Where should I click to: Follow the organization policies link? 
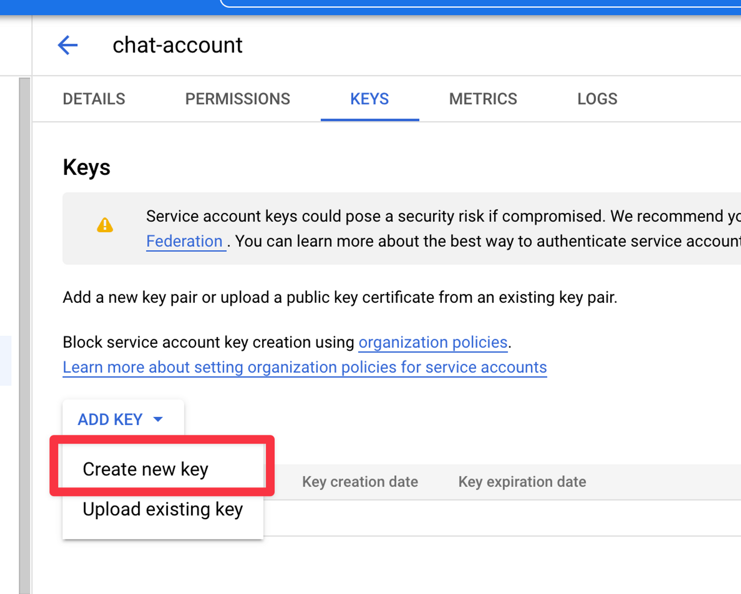(433, 342)
